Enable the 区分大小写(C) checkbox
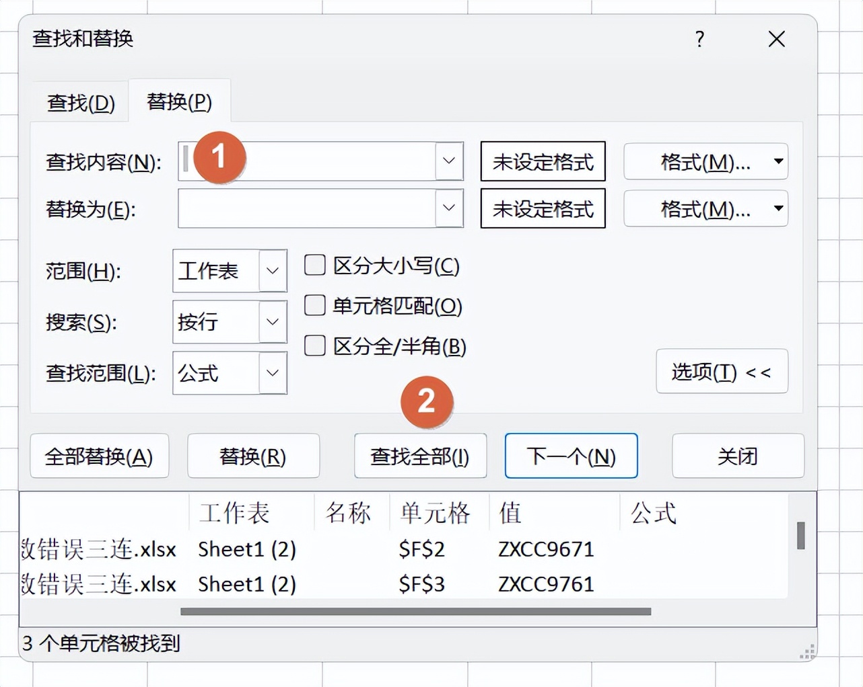Viewport: 863px width, 687px height. 314,265
